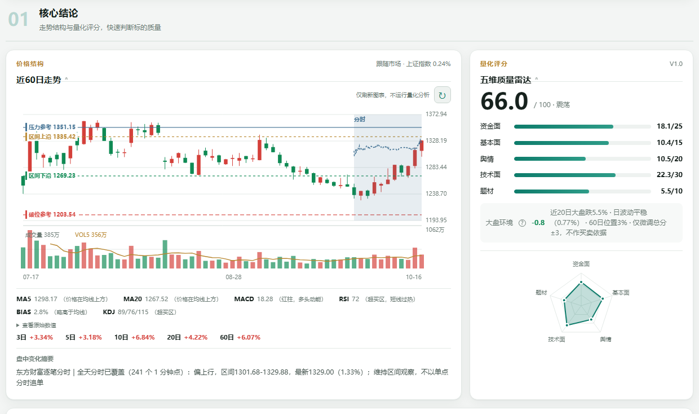Select the 压力参考 1351.15 line label
699x414 pixels.
(x=52, y=127)
